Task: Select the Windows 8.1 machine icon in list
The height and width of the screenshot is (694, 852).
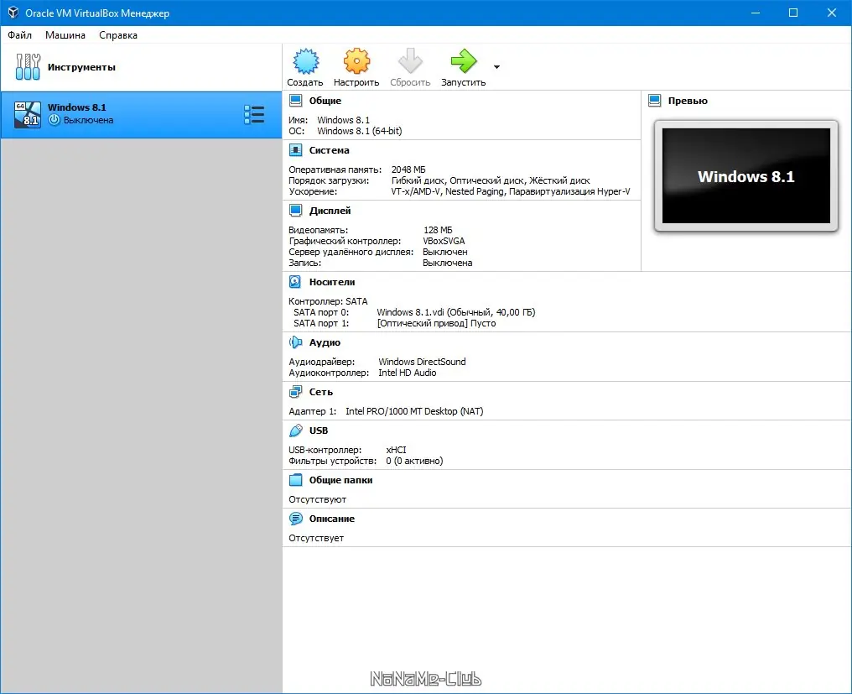Action: click(28, 114)
